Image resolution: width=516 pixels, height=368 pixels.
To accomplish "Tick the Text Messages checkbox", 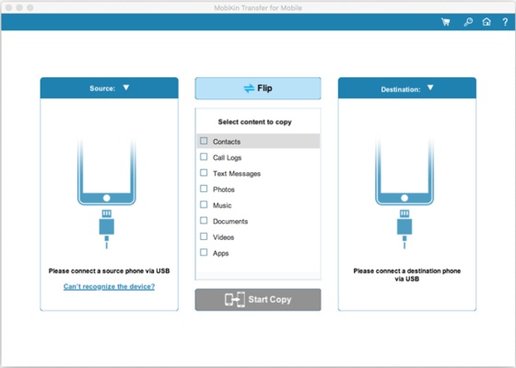I will [204, 173].
